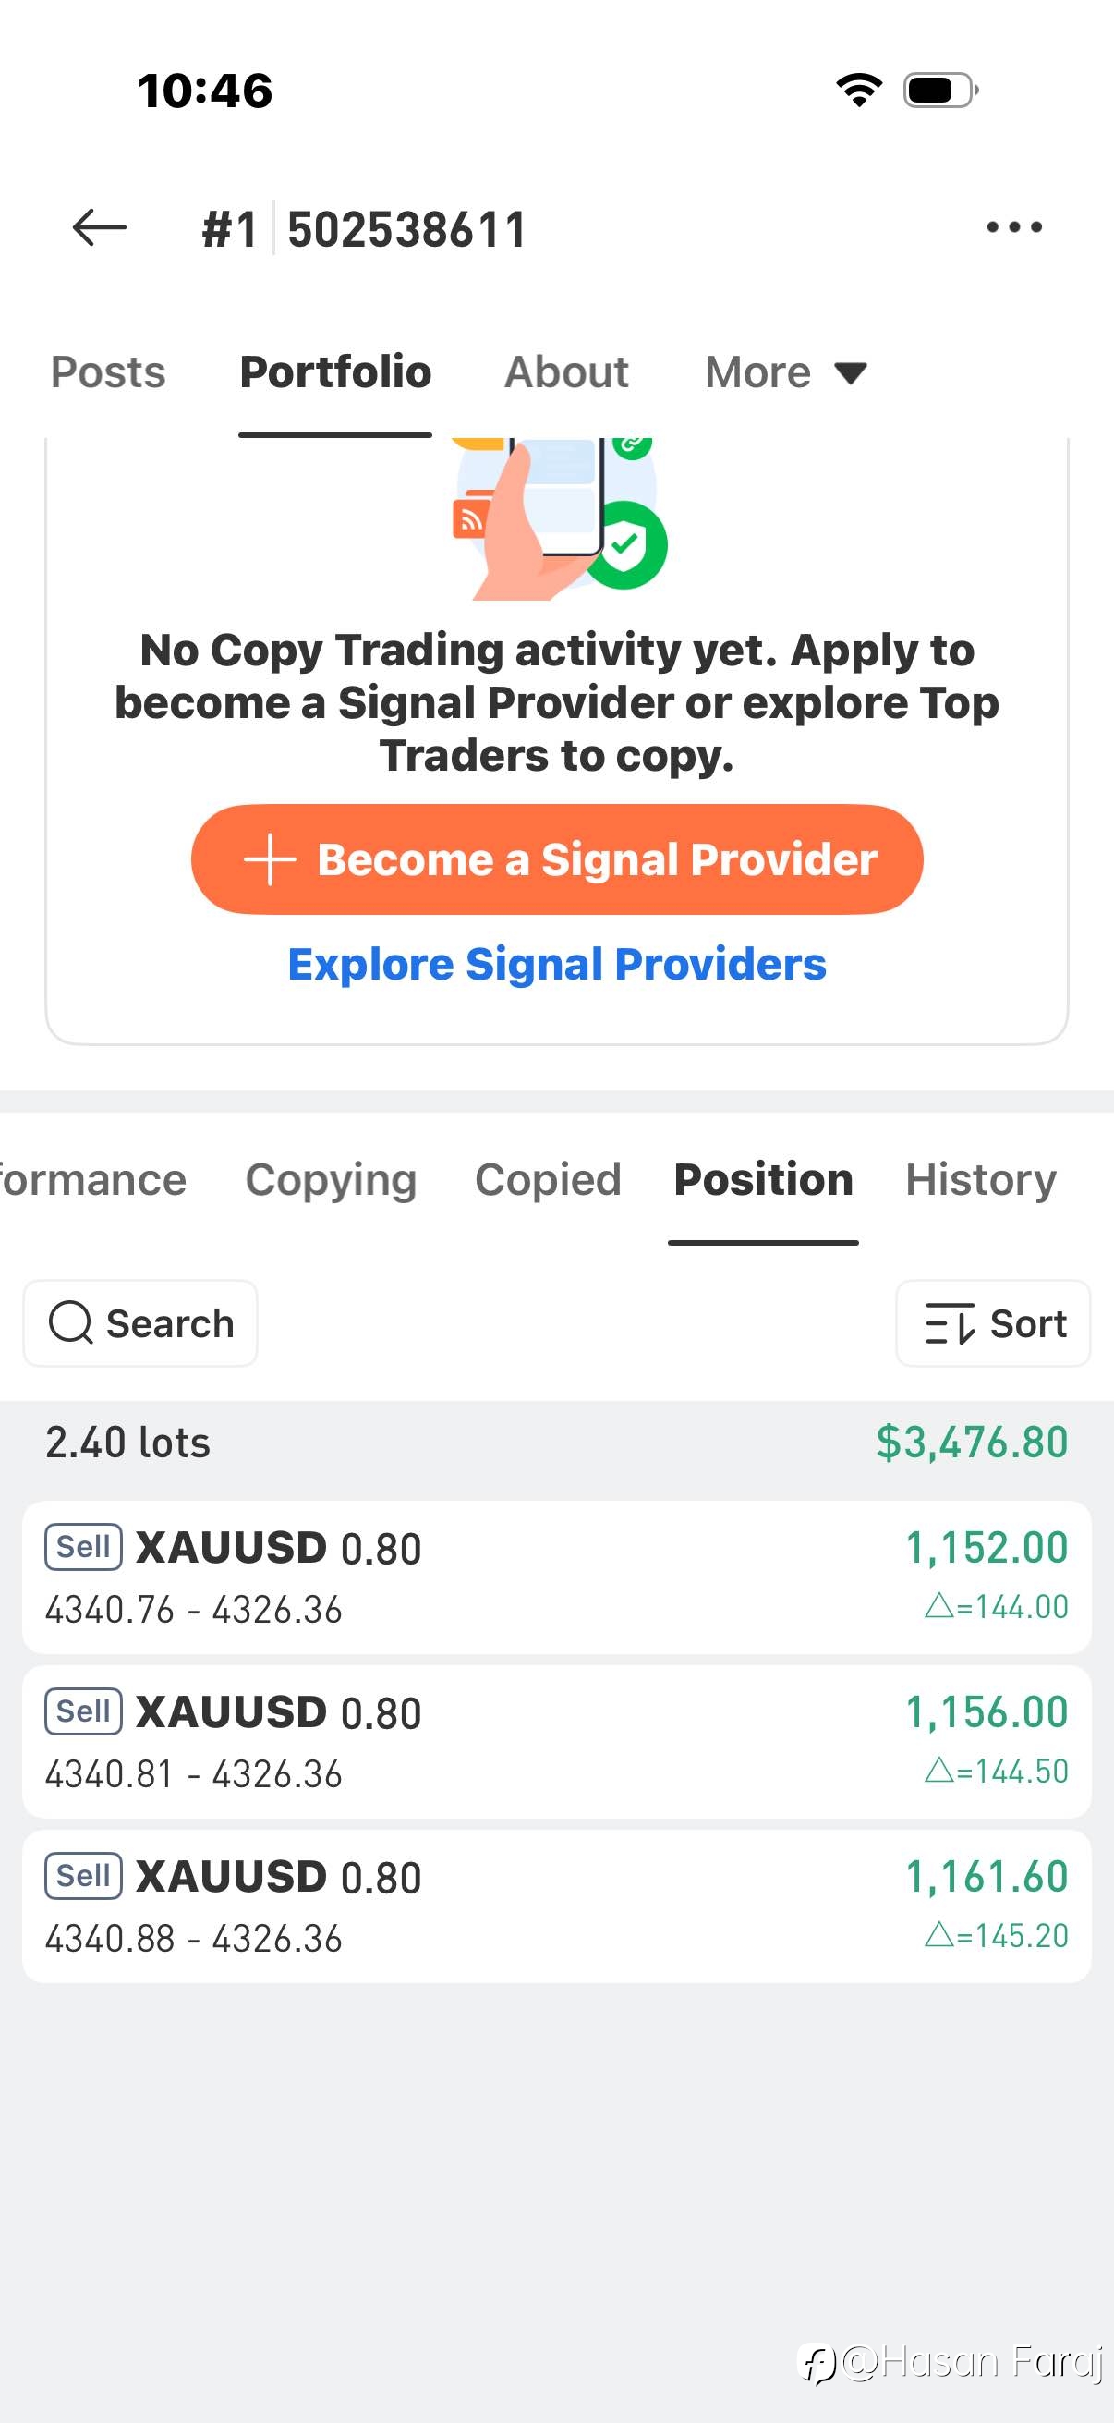The height and width of the screenshot is (2423, 1114).
Task: Open the Copied tab
Action: tap(547, 1179)
